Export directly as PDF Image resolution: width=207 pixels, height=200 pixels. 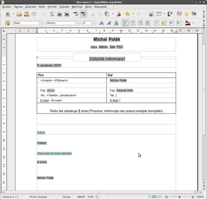click(x=52, y=14)
